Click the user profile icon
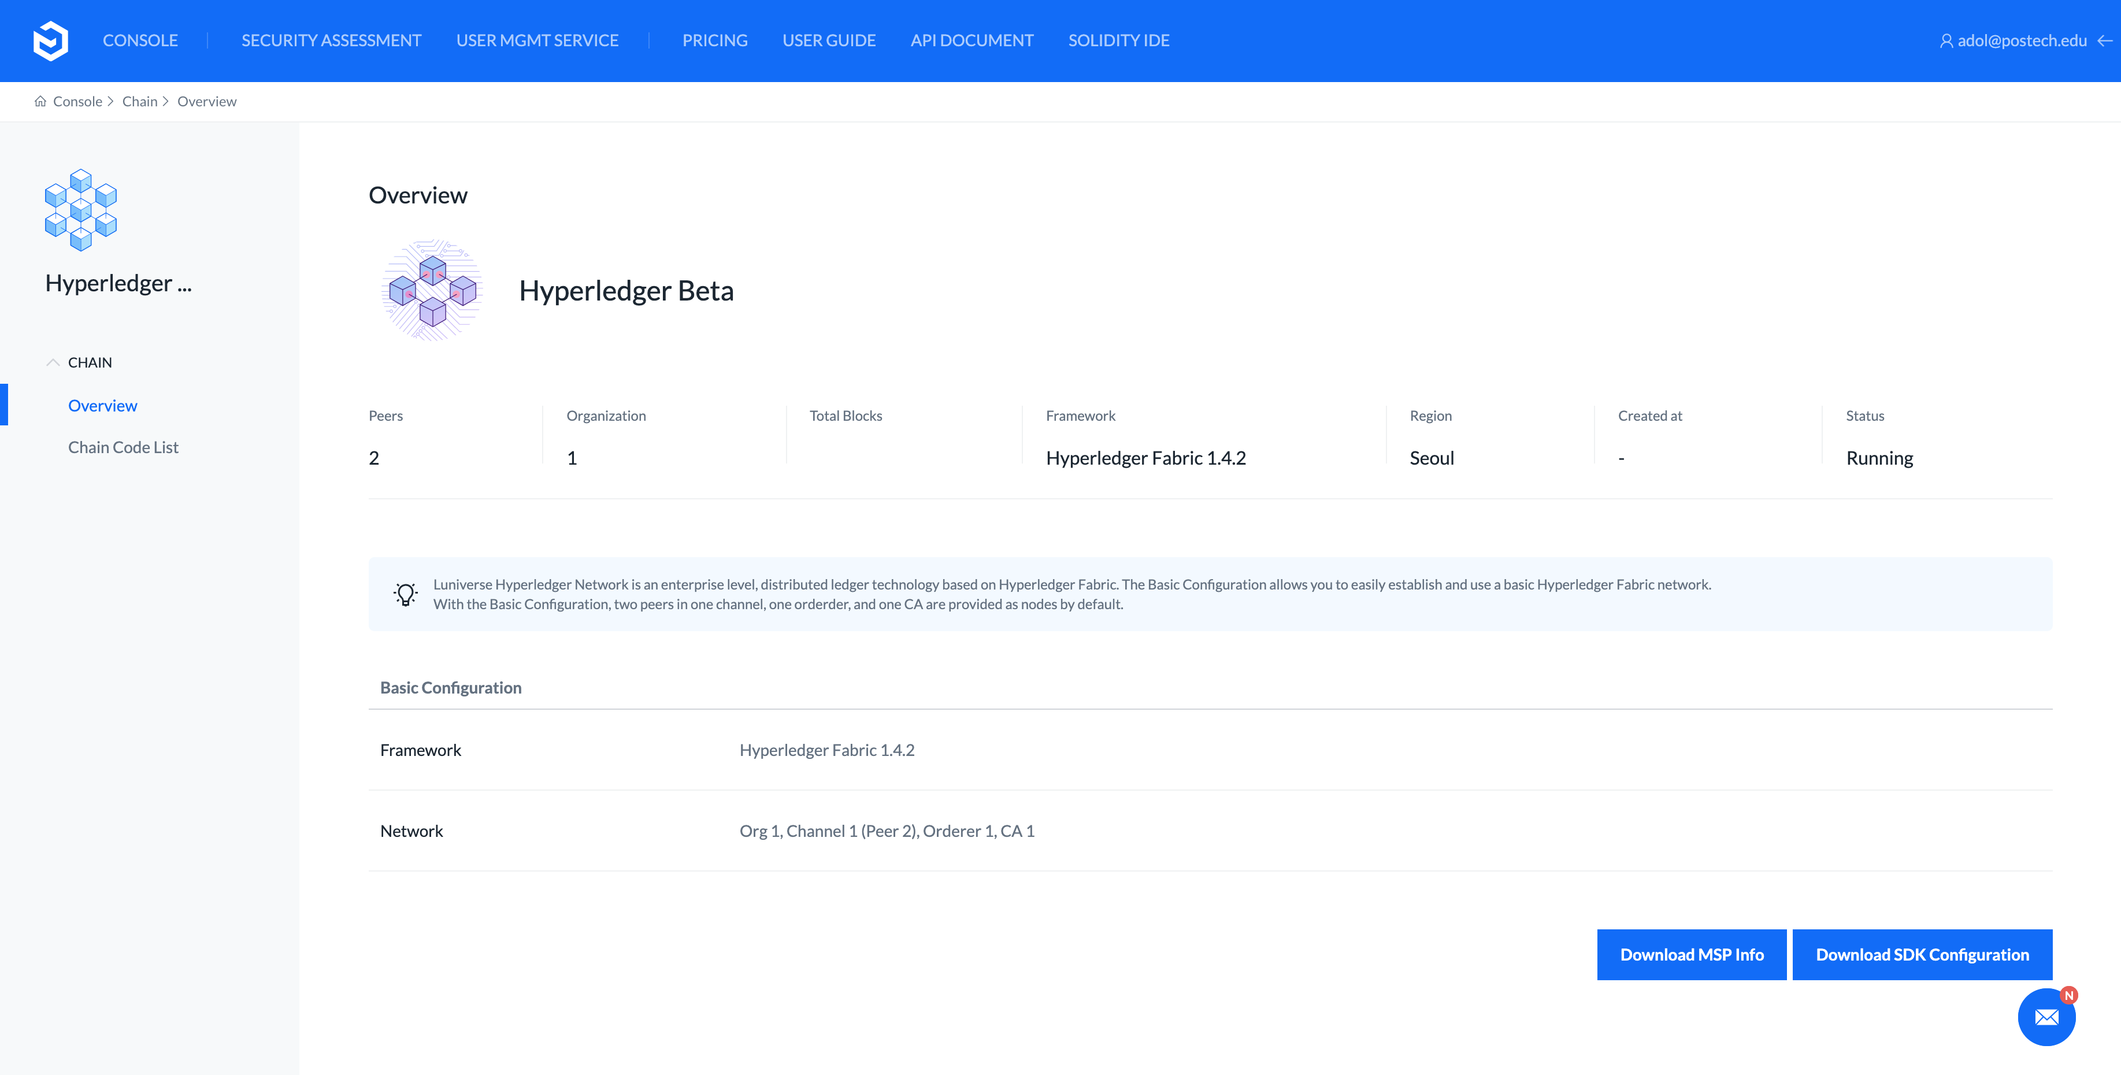Viewport: 2121px width, 1075px height. click(x=1946, y=41)
